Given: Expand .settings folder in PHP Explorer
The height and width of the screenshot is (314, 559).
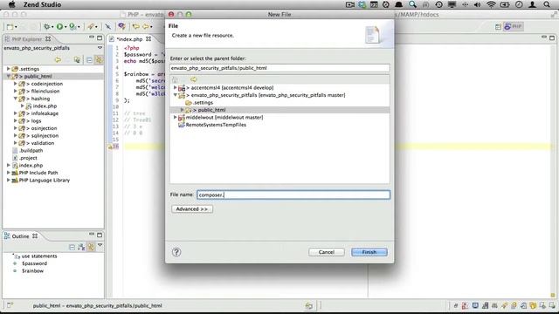Looking at the screenshot, I should coord(8,69).
